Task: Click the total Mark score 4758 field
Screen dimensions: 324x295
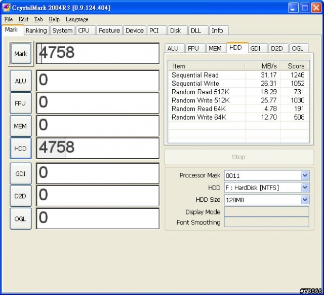Action: [x=98, y=53]
